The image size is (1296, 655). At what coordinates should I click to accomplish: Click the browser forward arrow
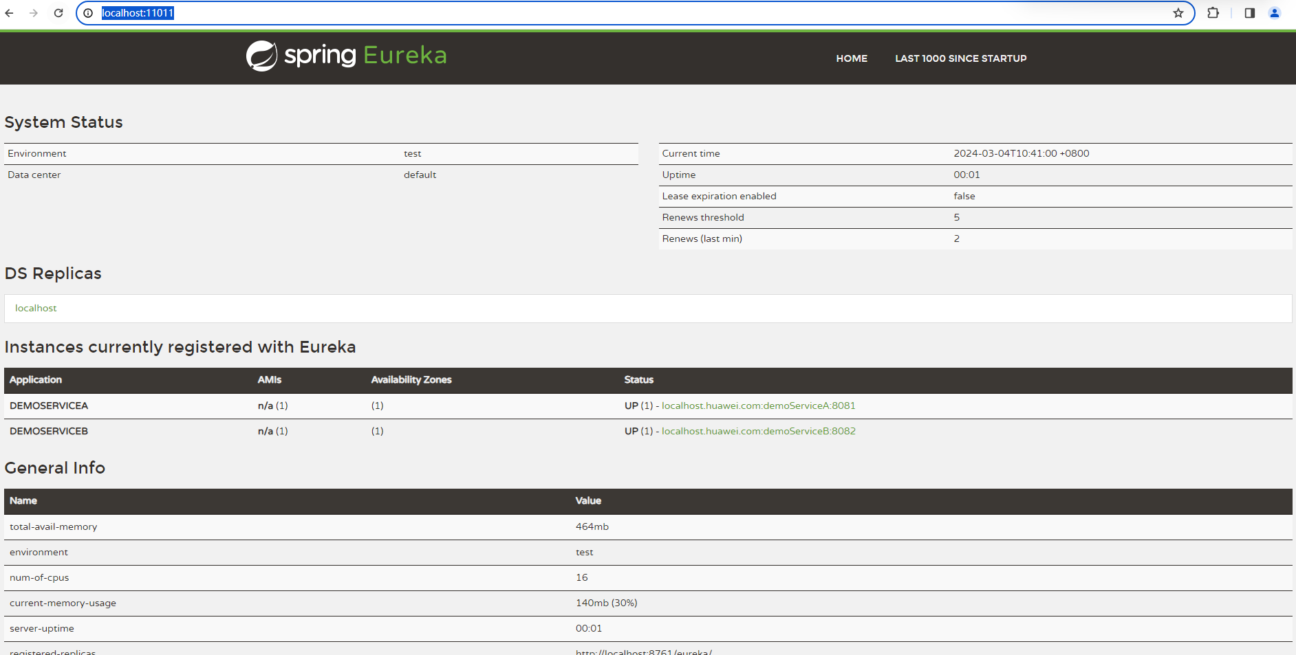point(34,13)
